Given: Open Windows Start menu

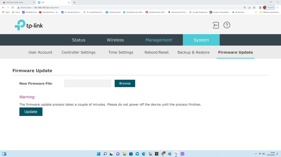Looking at the screenshot, I should pyautogui.click(x=99, y=154).
